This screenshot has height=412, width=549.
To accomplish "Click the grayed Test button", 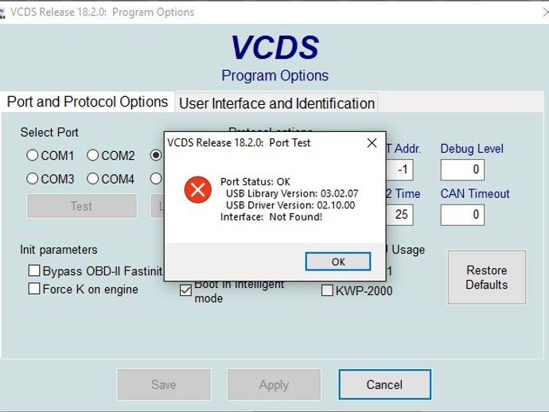I will (x=82, y=206).
